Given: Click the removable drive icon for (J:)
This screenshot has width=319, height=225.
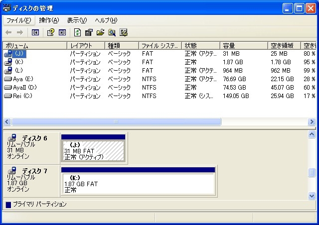Looking at the screenshot, I should (x=8, y=54).
